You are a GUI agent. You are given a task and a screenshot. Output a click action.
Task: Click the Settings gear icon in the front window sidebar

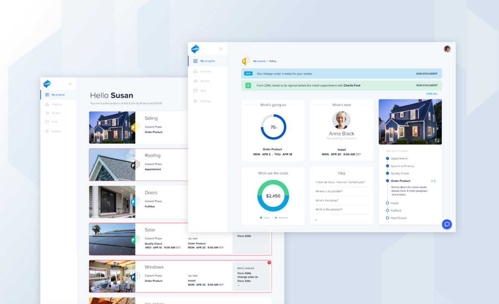[x=195, y=101]
